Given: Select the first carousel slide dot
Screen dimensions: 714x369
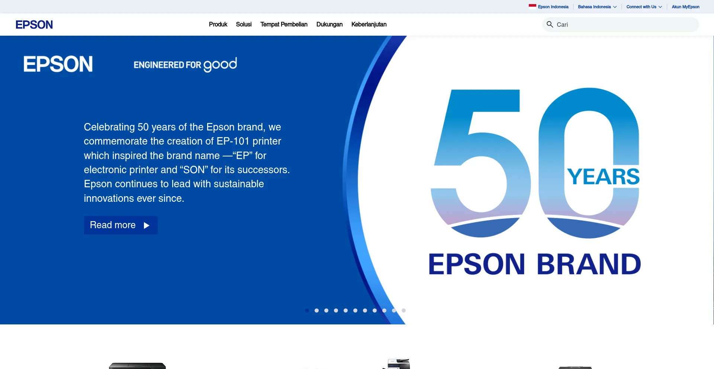Looking at the screenshot, I should [x=307, y=311].
